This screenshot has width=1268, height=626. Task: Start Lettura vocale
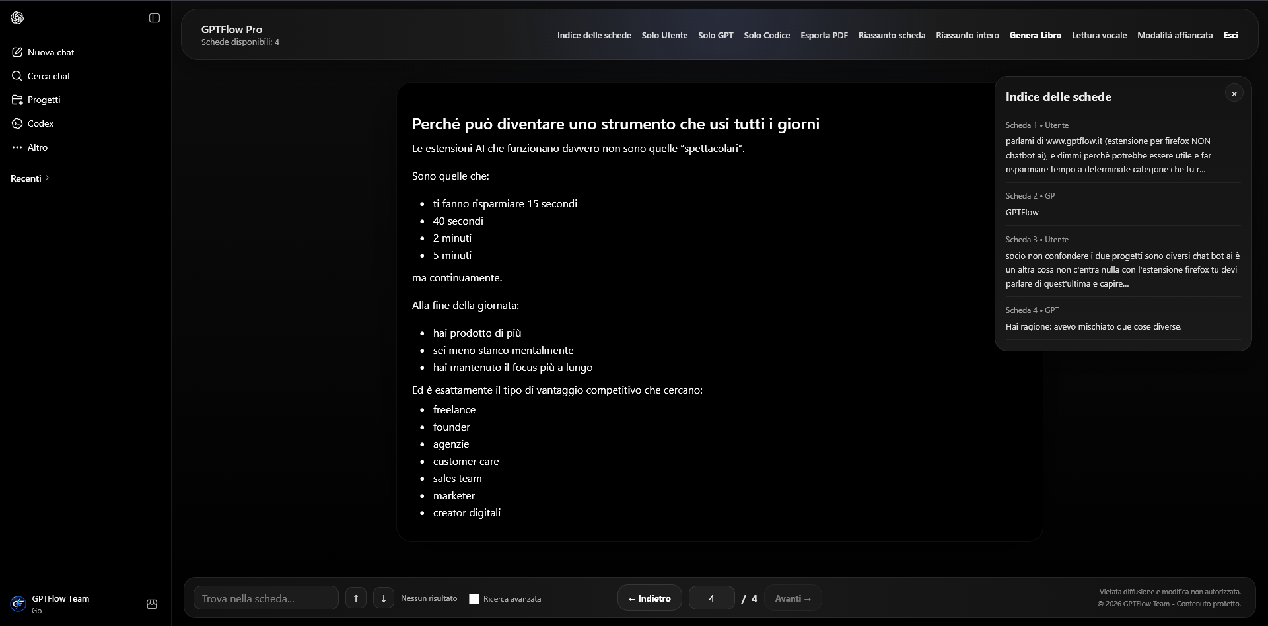pyautogui.click(x=1099, y=35)
